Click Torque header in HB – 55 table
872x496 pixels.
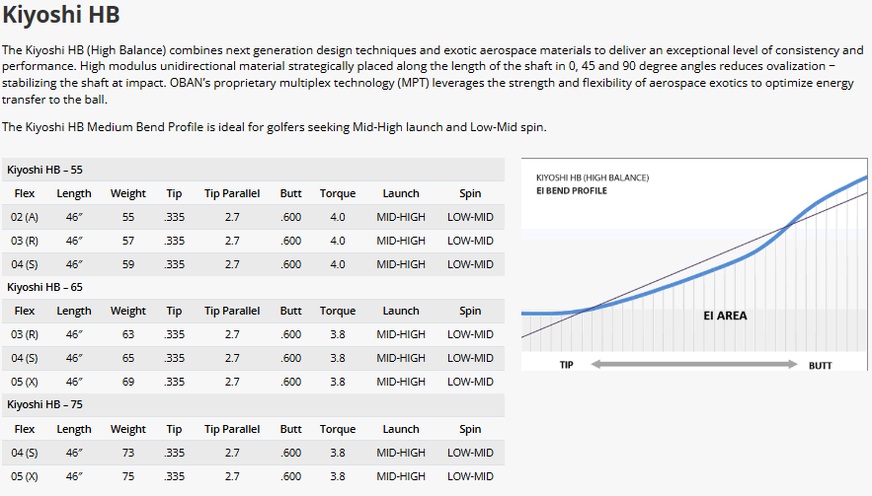[x=338, y=194]
